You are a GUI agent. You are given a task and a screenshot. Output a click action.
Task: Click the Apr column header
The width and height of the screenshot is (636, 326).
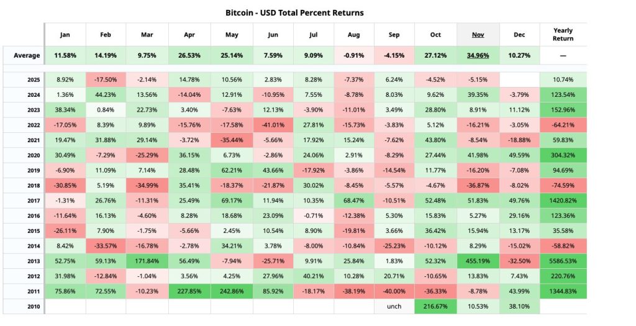pyautogui.click(x=189, y=35)
